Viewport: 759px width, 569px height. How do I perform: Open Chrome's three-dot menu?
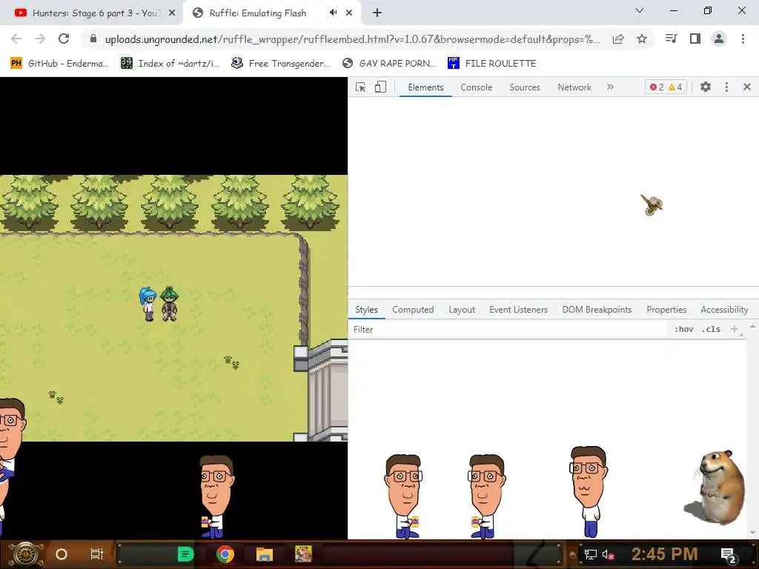pyautogui.click(x=743, y=39)
